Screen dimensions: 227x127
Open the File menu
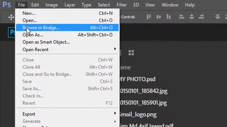tap(21, 5)
